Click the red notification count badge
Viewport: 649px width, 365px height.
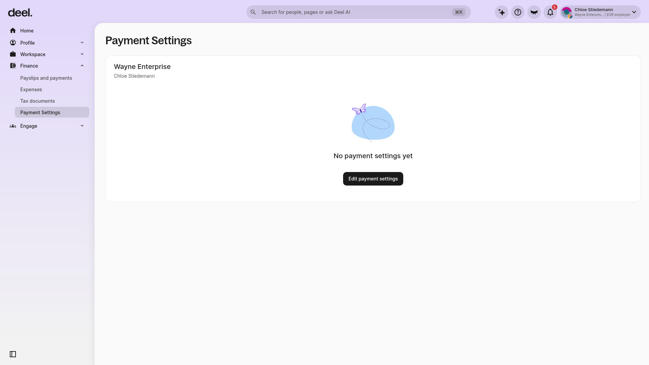pos(555,7)
